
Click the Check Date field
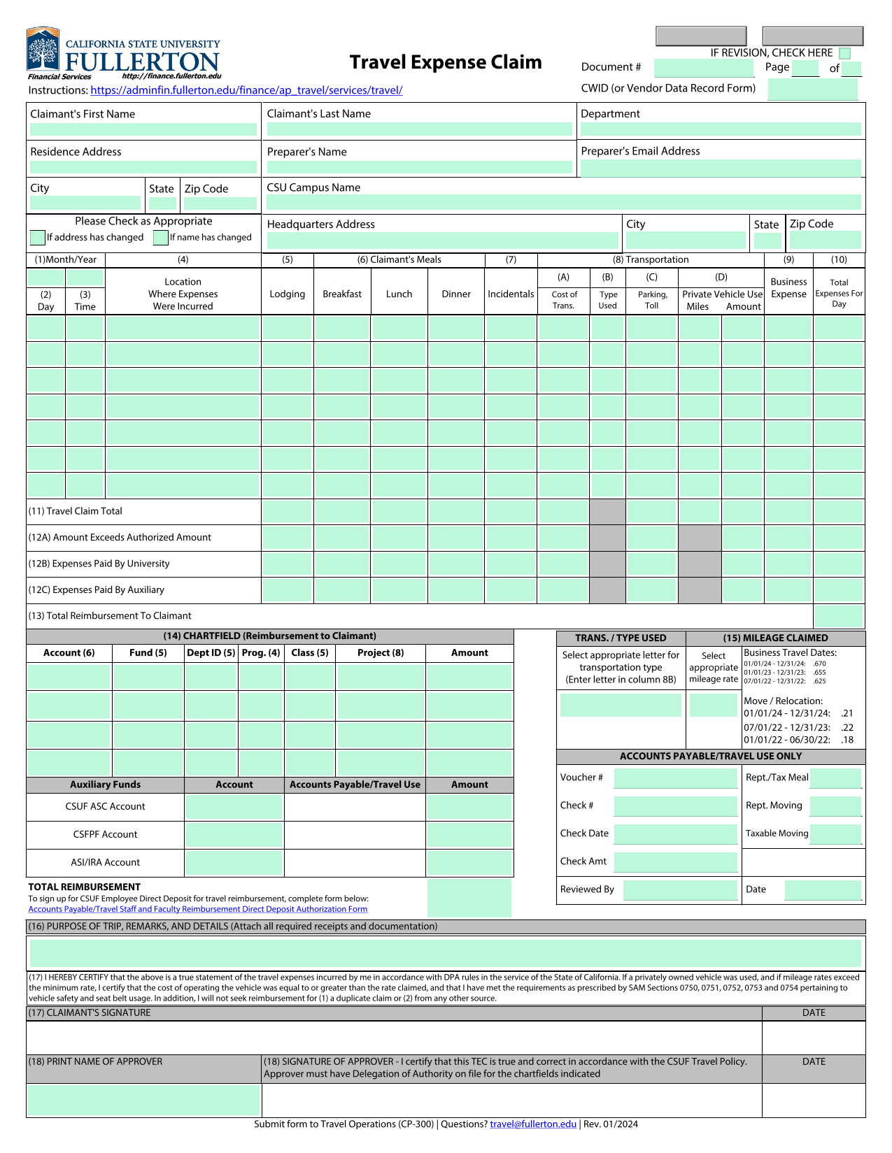pyautogui.click(x=676, y=834)
